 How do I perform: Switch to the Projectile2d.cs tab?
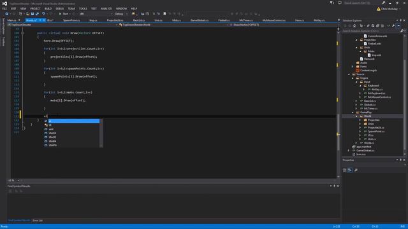click(x=115, y=20)
